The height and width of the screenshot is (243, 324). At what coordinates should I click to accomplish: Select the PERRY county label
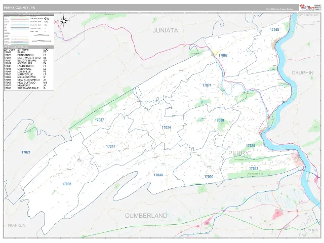pyautogui.click(x=238, y=153)
